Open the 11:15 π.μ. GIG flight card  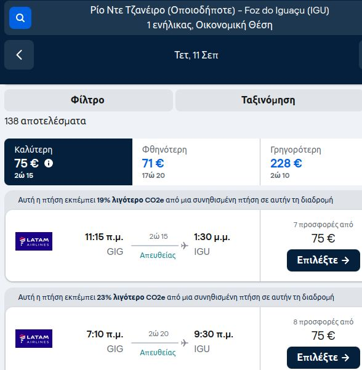point(132,246)
